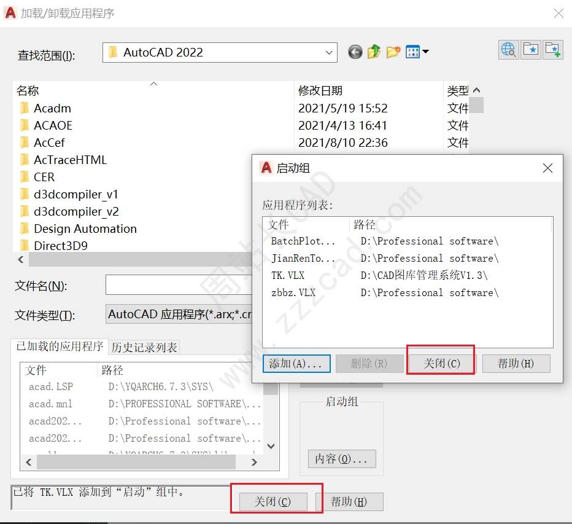Select BatchPlot... entry in startup list
This screenshot has width=572, height=524.
point(303,241)
